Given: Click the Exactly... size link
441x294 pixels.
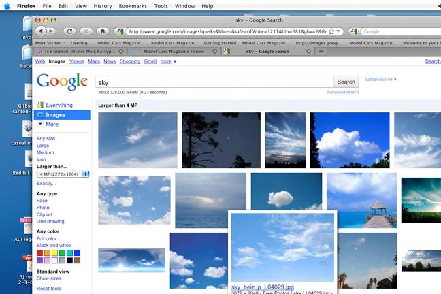Looking at the screenshot, I should point(46,184).
